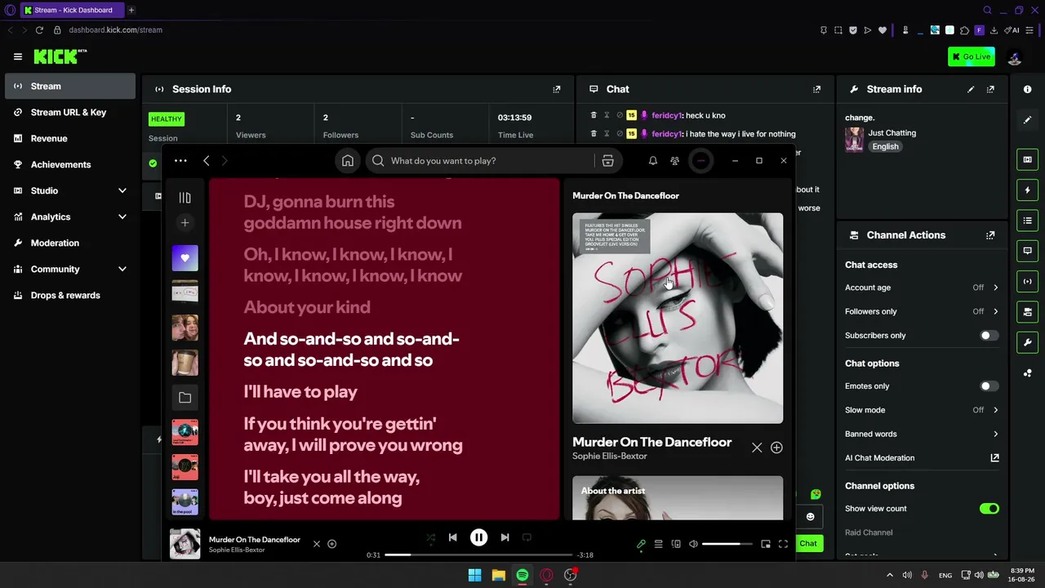The height and width of the screenshot is (588, 1045).
Task: Open Spotify notifications bell
Action: 653,161
